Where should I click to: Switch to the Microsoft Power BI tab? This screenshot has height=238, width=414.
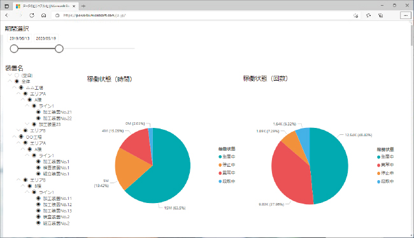pos(45,6)
